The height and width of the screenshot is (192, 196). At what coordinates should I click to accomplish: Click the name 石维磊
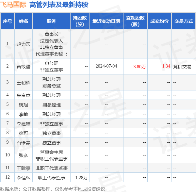24,143
